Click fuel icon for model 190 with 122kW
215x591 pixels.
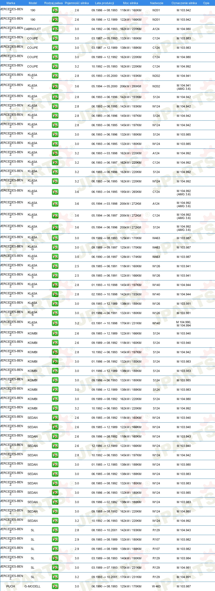(55, 20)
